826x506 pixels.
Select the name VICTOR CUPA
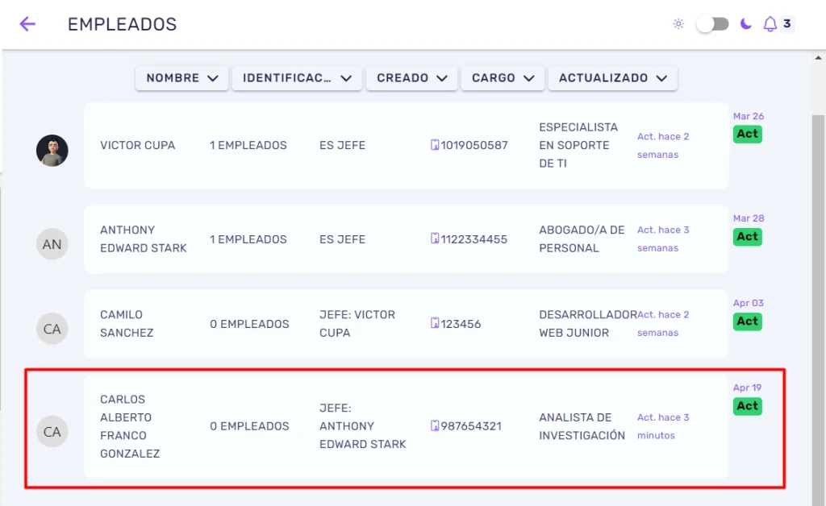(x=137, y=145)
